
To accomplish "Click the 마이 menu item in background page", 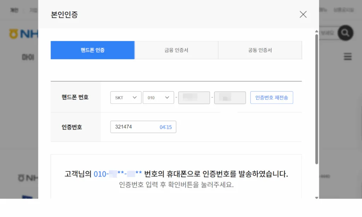I will pyautogui.click(x=28, y=57).
